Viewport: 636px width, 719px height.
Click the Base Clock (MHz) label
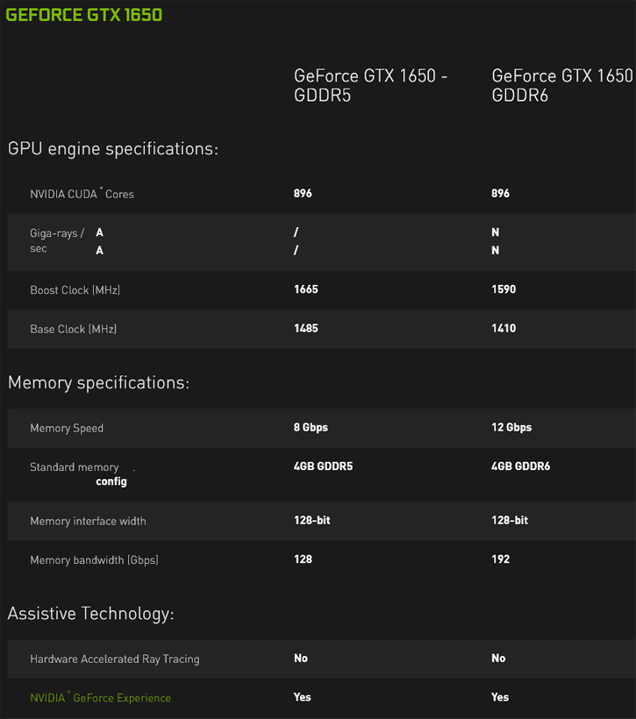tap(74, 329)
